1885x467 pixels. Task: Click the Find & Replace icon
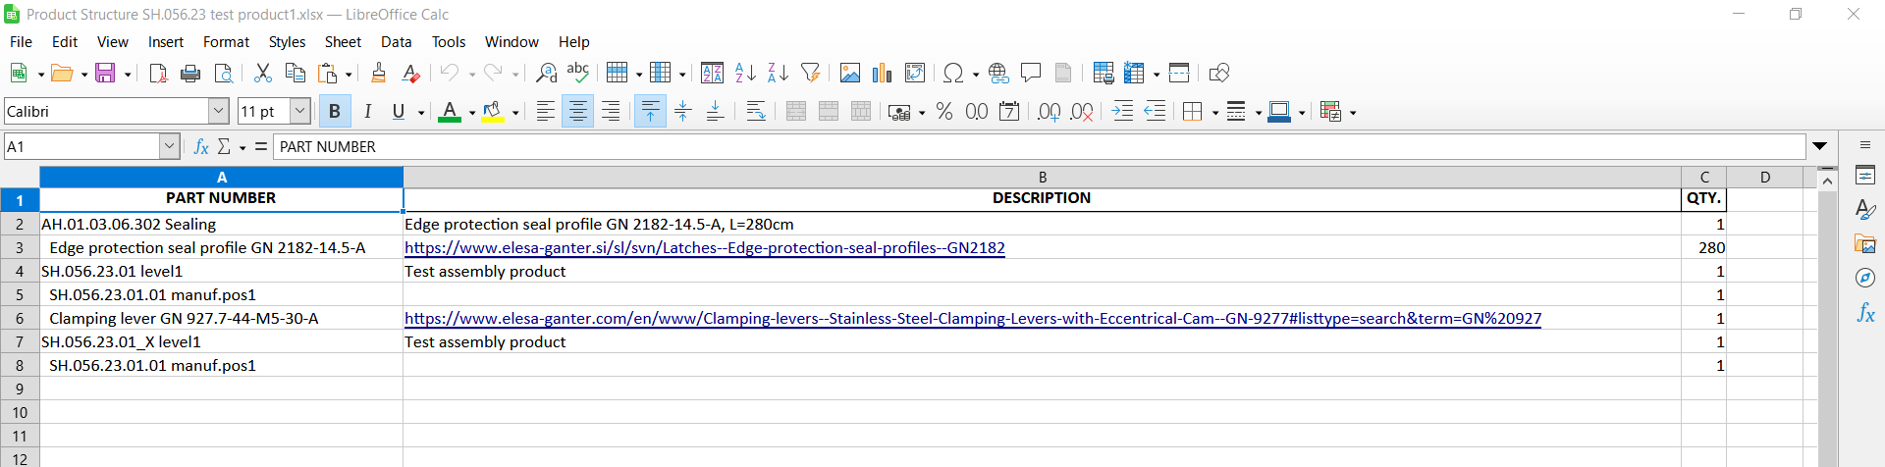point(547,74)
